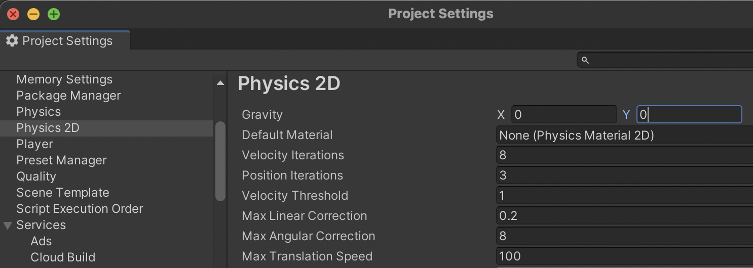Open Preset Manager settings
The width and height of the screenshot is (753, 268).
[x=61, y=160]
